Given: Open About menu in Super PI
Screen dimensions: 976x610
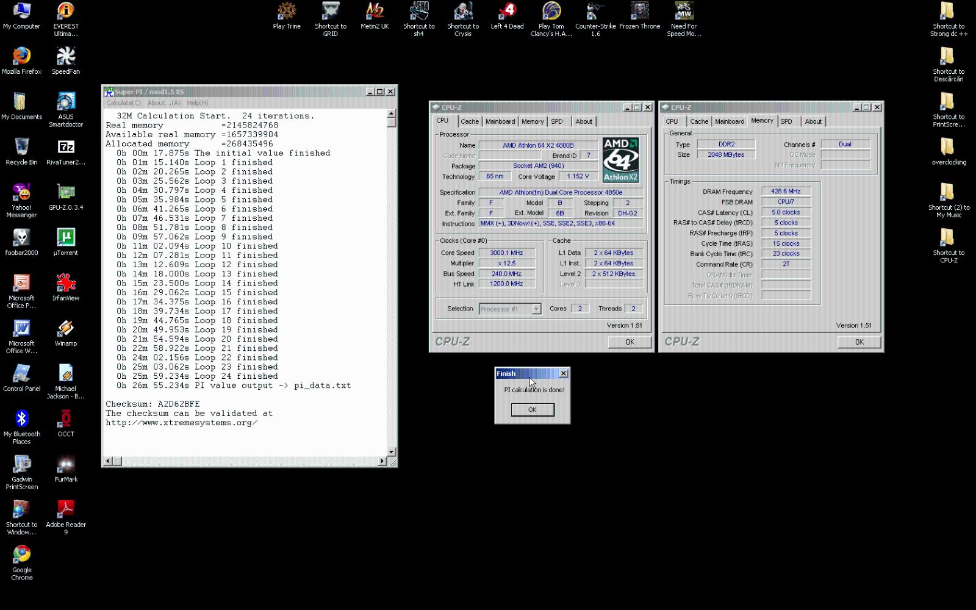Looking at the screenshot, I should click(164, 103).
